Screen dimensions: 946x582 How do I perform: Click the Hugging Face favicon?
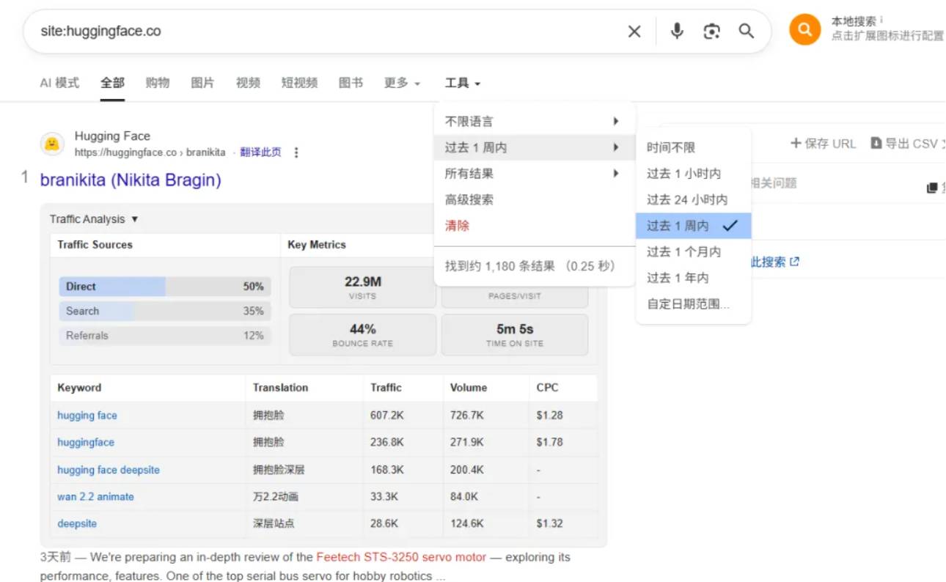[x=51, y=144]
